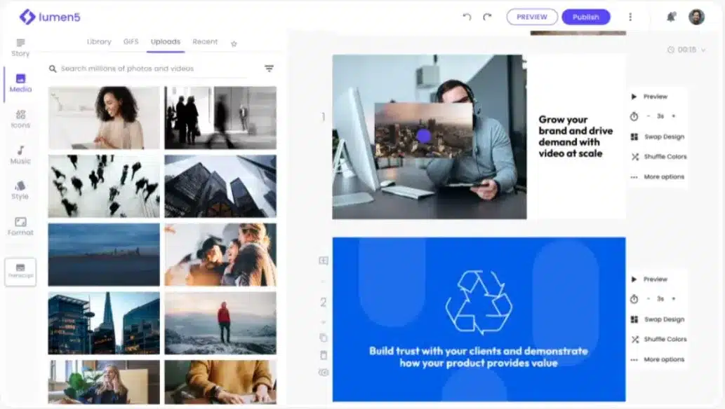
Task: Play Preview for scene 2
Action: (x=650, y=279)
